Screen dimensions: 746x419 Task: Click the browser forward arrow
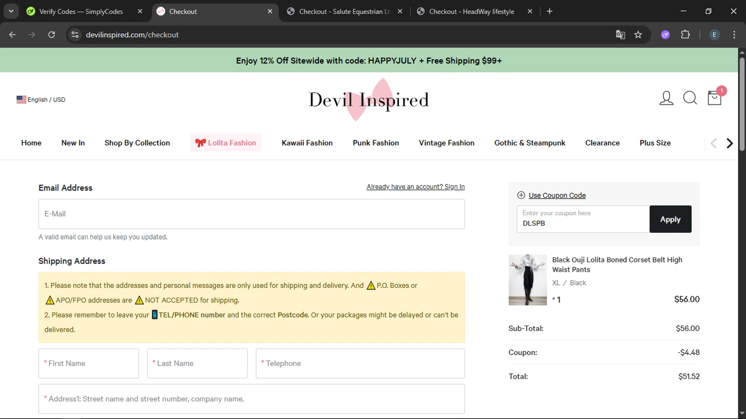pyautogui.click(x=32, y=35)
